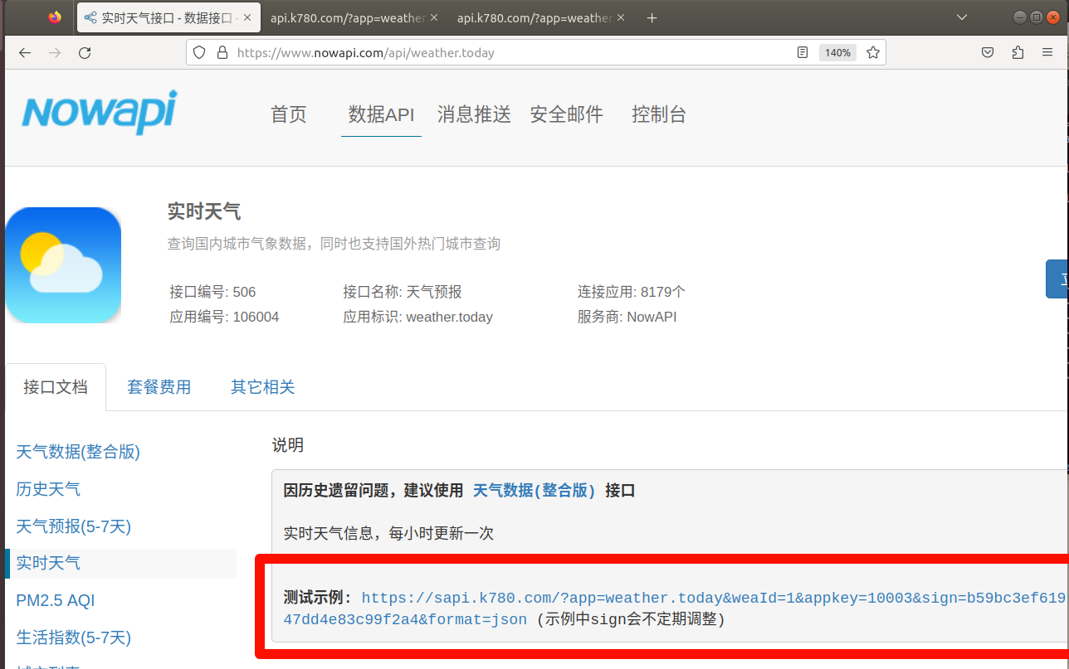Click the NowAPI logo
Screen dimensions: 1069x669
(x=99, y=112)
